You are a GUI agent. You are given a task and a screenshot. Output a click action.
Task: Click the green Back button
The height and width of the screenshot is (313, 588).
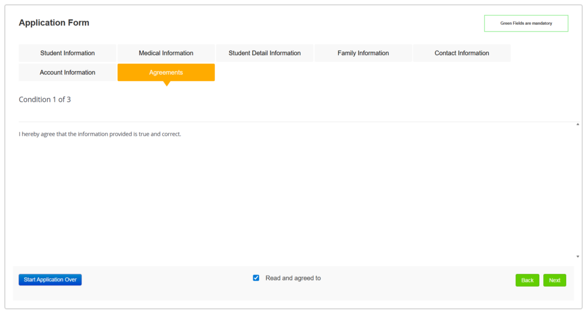pyautogui.click(x=527, y=280)
